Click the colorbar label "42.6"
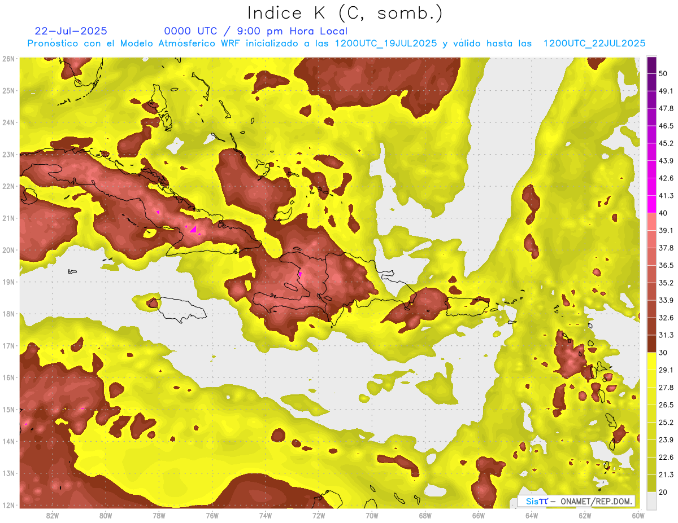The width and height of the screenshot is (678, 523). click(x=666, y=178)
